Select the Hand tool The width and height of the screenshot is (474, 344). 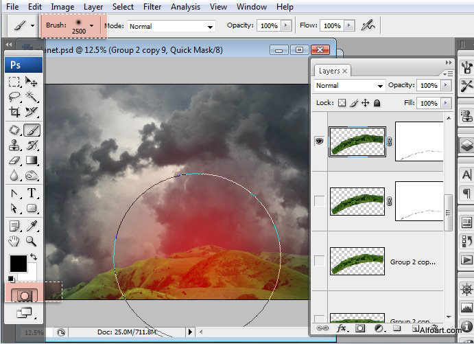coord(14,240)
